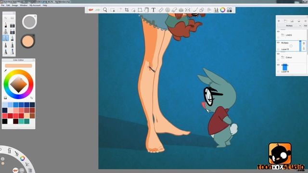Click the lock icon on Layer15

click(x=304, y=49)
